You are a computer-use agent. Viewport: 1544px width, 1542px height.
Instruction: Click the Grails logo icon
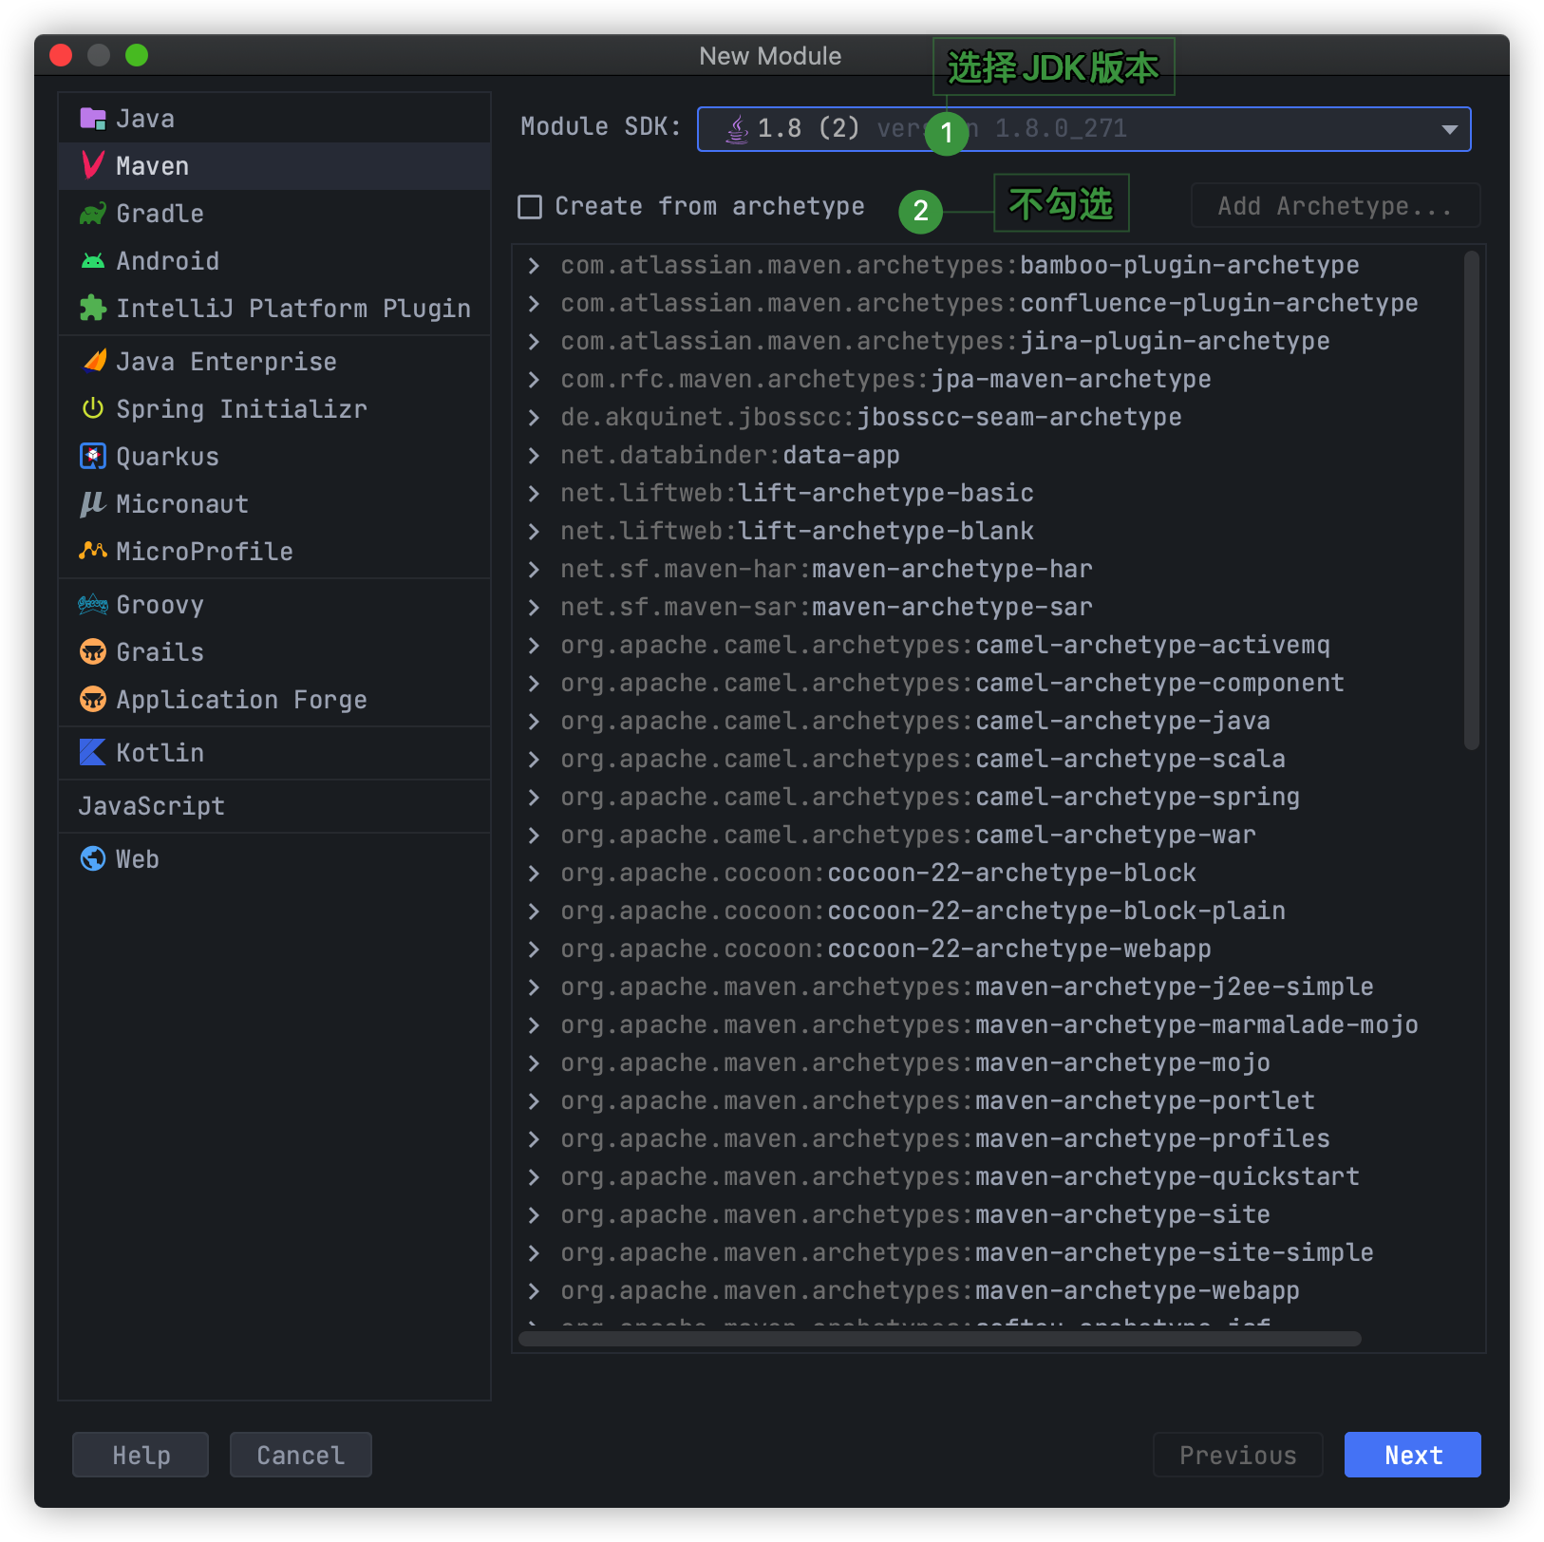click(x=93, y=652)
